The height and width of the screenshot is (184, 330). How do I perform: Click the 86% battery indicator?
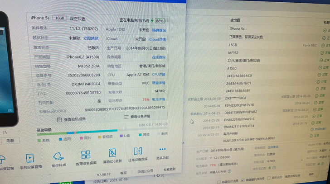coord(160,21)
